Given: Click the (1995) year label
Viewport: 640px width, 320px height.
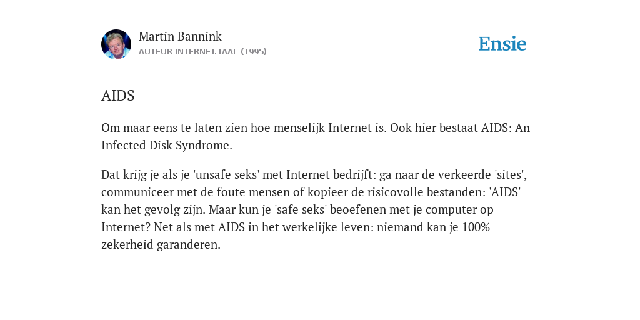Looking at the screenshot, I should pyautogui.click(x=254, y=52).
